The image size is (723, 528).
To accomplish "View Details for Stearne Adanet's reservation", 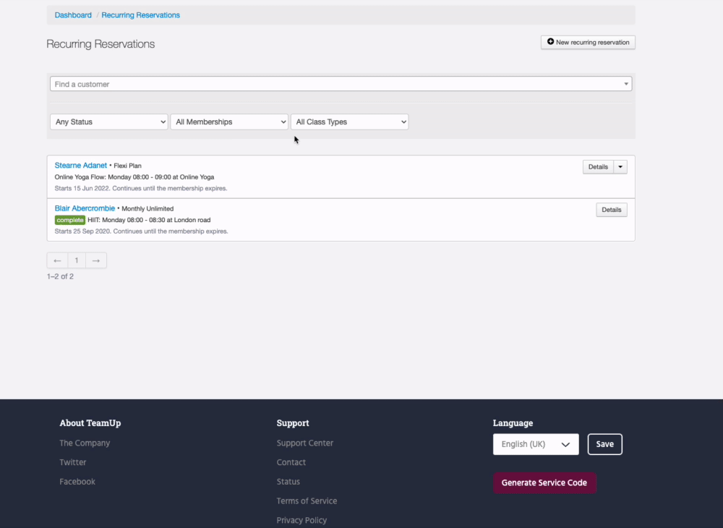I will 598,167.
